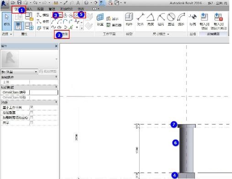Open the family 体量 type dropdown
232x179 pixels.
pos(19,72)
